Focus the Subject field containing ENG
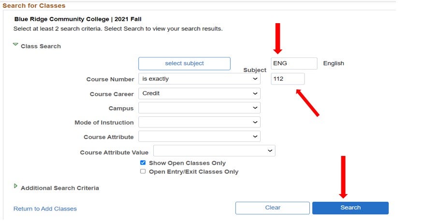 click(x=294, y=63)
